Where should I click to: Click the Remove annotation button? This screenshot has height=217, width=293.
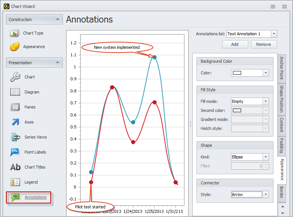263,44
